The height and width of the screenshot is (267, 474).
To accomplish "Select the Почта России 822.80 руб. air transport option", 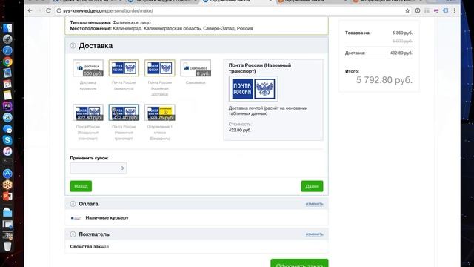I will tap(88, 112).
